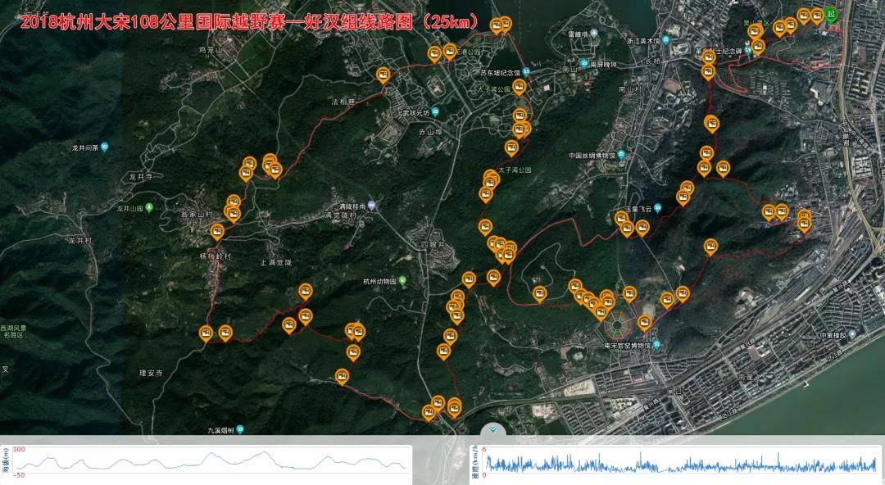
Task: Click the photo marker just above 杨梅岭村
Action: pyautogui.click(x=217, y=232)
